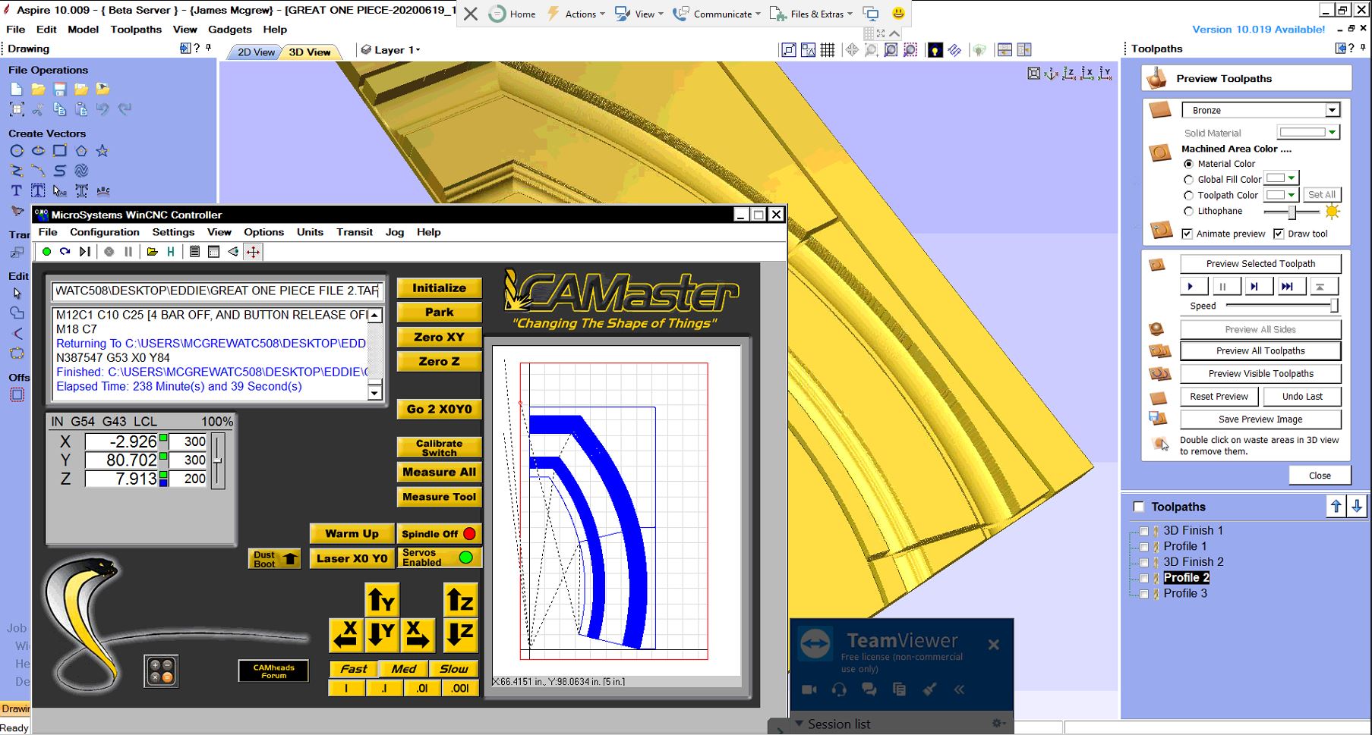Image resolution: width=1372 pixels, height=735 pixels.
Task: Check the 3D Finish 1 toolpath
Action: [1144, 531]
